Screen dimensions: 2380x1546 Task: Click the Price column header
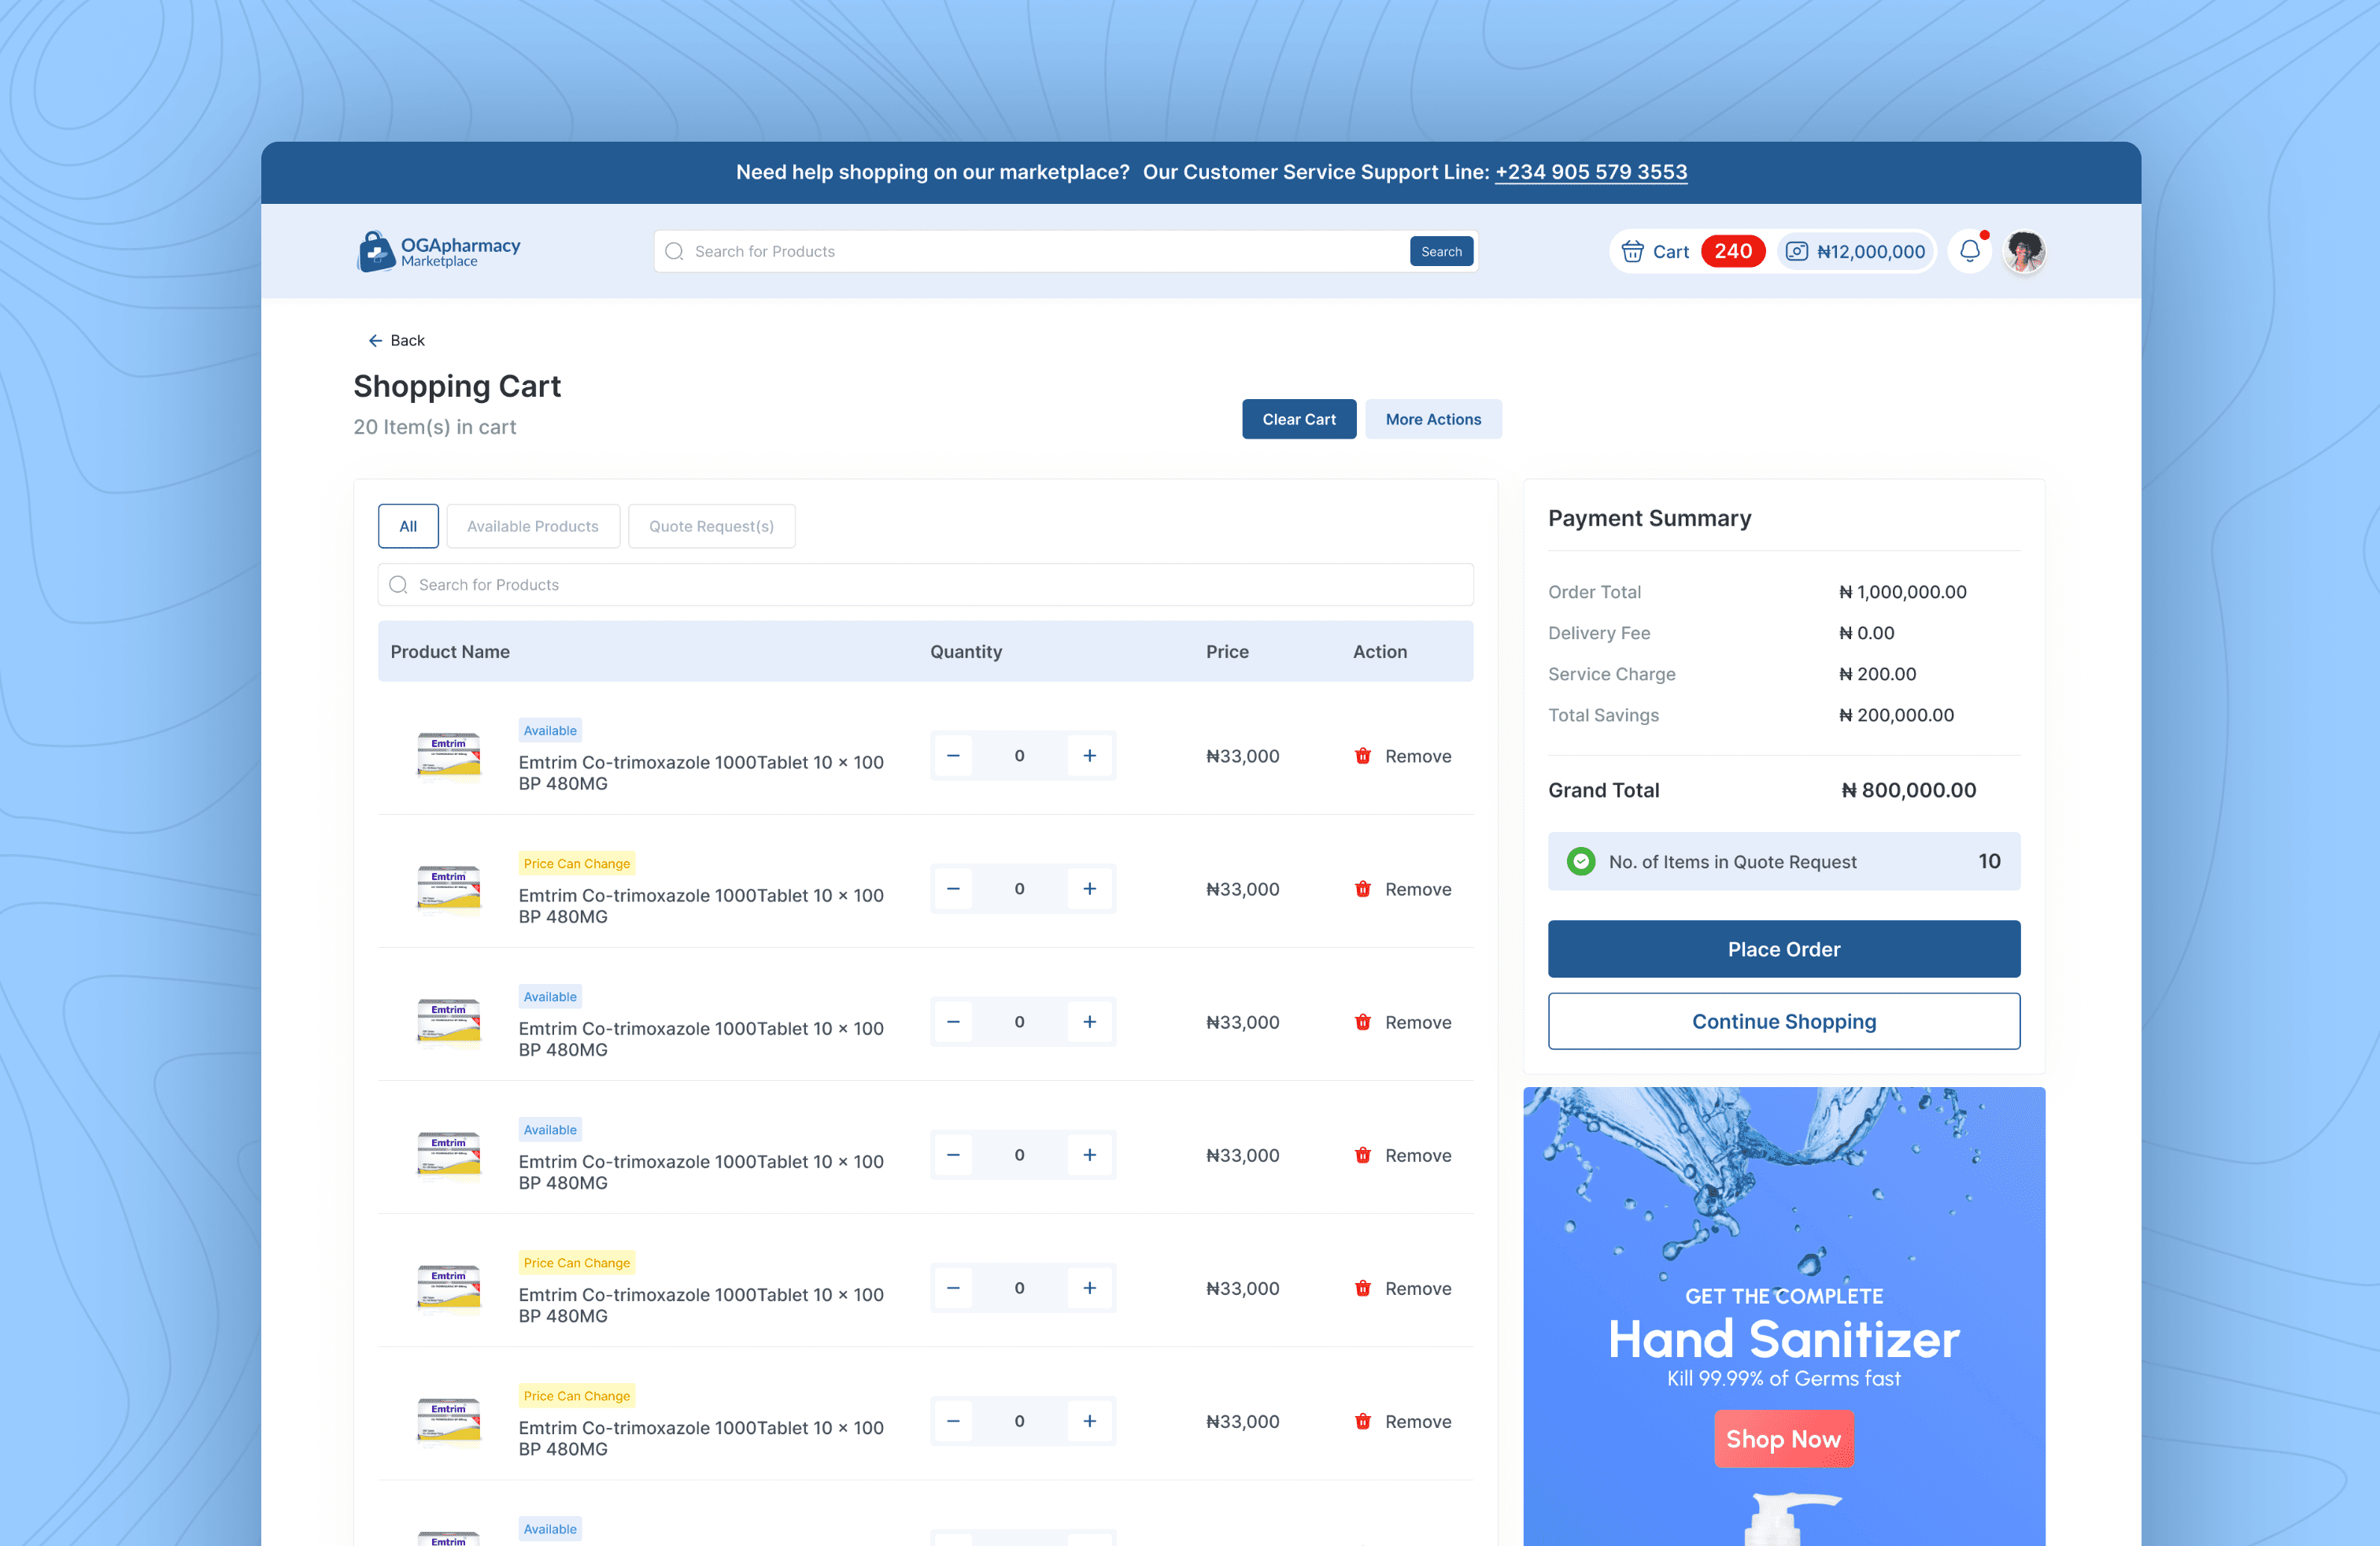point(1227,651)
